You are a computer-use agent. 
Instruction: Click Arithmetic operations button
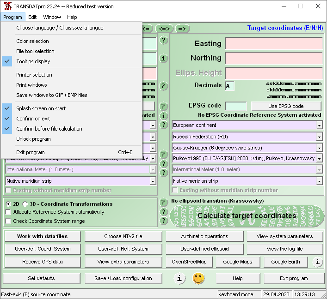tap(204, 236)
